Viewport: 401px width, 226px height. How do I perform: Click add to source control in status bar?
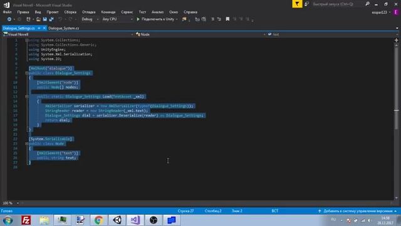(x=358, y=211)
